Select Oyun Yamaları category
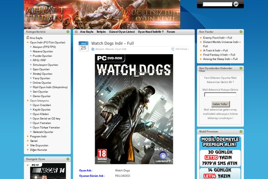The image size is (268, 179). (42, 123)
